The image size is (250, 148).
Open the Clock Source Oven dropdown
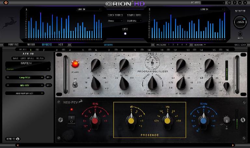pos(115,21)
